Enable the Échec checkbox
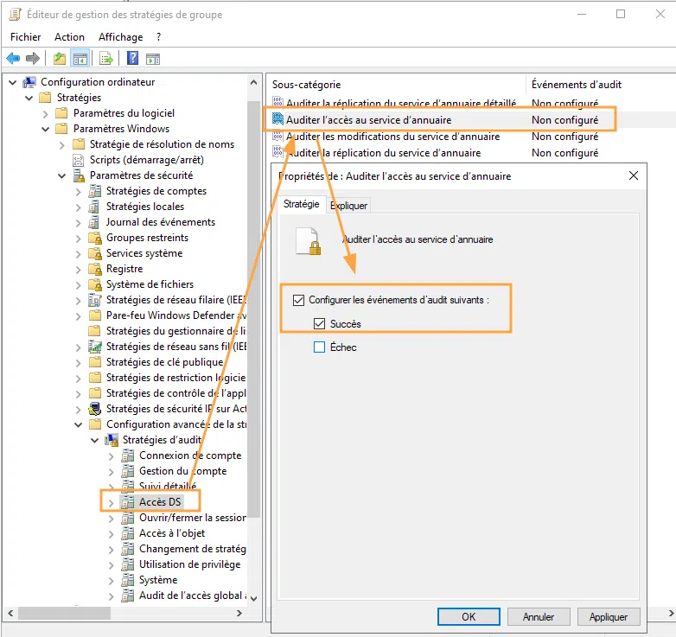The image size is (676, 637). [319, 347]
